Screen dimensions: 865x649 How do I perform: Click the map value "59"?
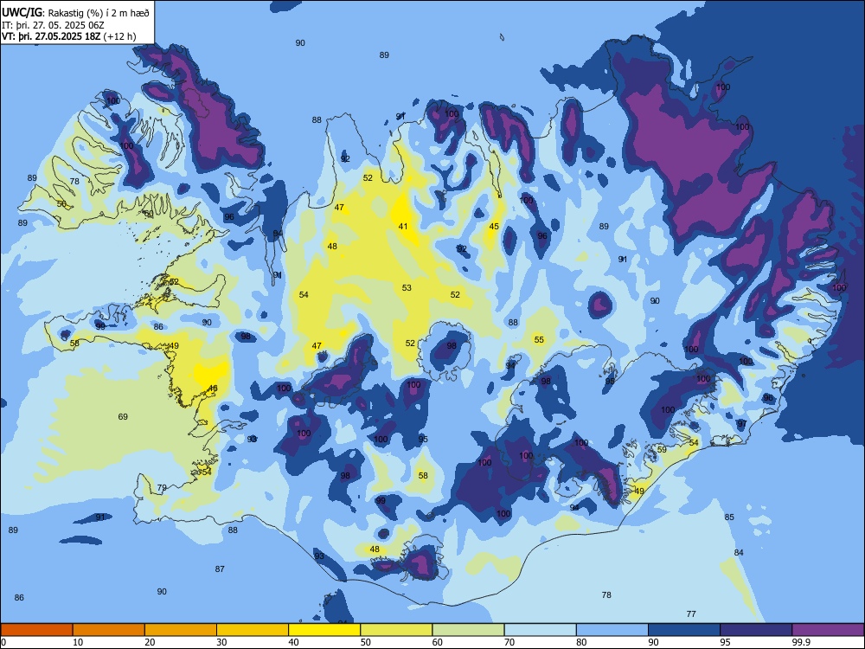pos(662,450)
